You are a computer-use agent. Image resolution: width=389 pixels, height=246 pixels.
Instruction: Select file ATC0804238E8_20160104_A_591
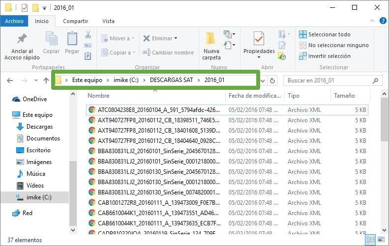coord(227,110)
